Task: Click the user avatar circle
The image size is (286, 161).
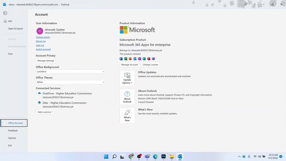Action: 40,31
